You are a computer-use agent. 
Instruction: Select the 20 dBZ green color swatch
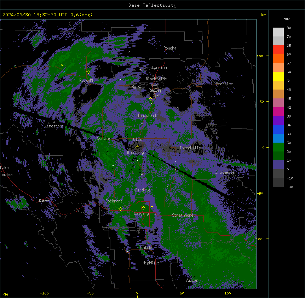click(x=278, y=147)
